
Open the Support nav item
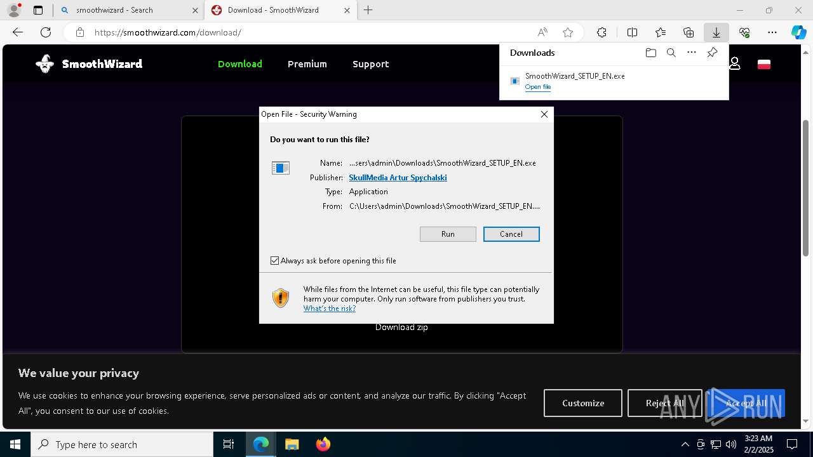tap(371, 64)
